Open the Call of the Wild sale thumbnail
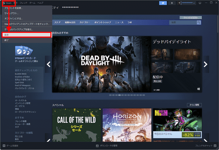219x150 pixels. click(x=77, y=125)
